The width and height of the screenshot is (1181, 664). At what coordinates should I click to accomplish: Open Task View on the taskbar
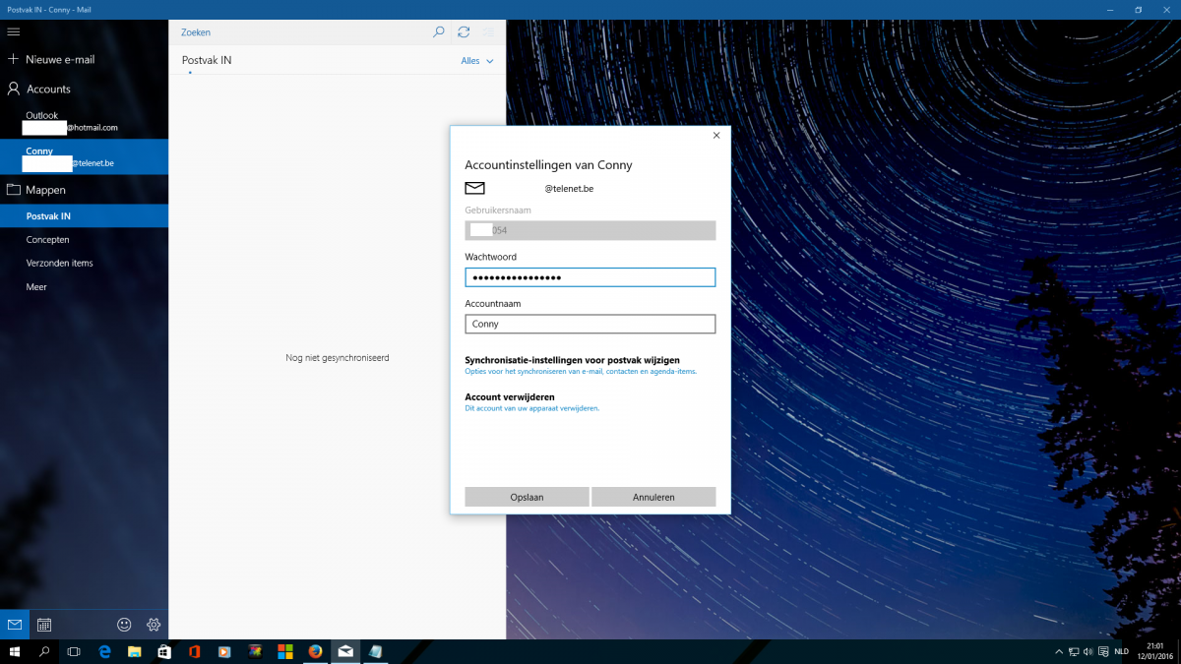pos(74,651)
